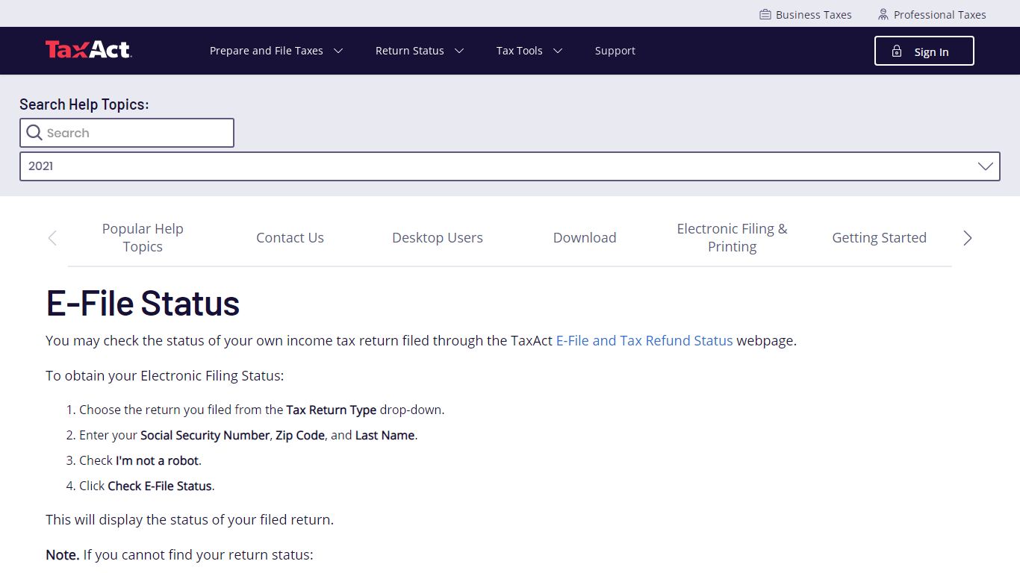Image resolution: width=1020 pixels, height=573 pixels.
Task: Go to the Support page
Action: coord(615,51)
